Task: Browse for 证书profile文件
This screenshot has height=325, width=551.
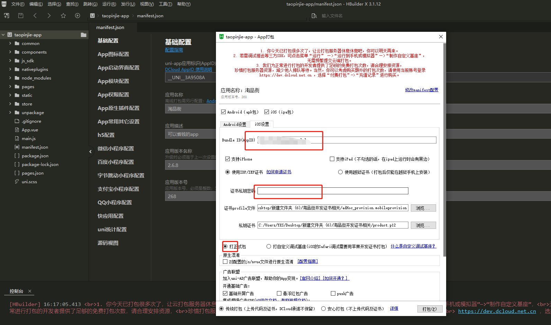Action: pos(423,208)
